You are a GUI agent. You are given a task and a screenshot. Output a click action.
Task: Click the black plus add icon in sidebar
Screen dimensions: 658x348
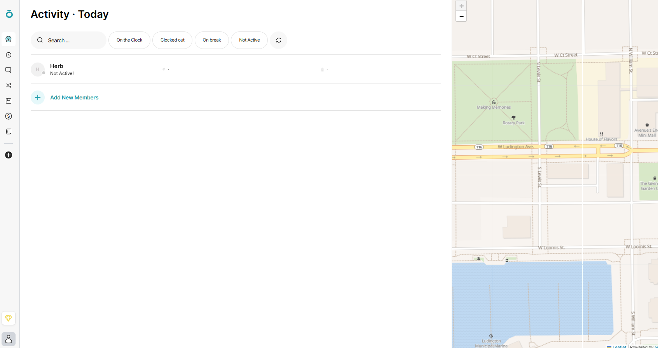click(x=9, y=155)
